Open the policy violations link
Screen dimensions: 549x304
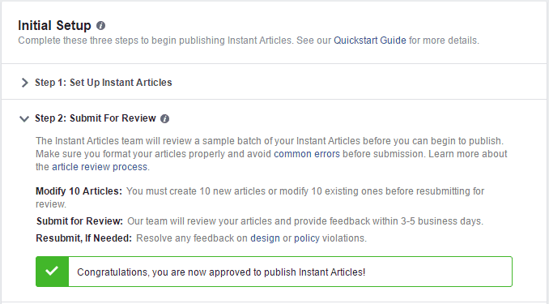(307, 238)
